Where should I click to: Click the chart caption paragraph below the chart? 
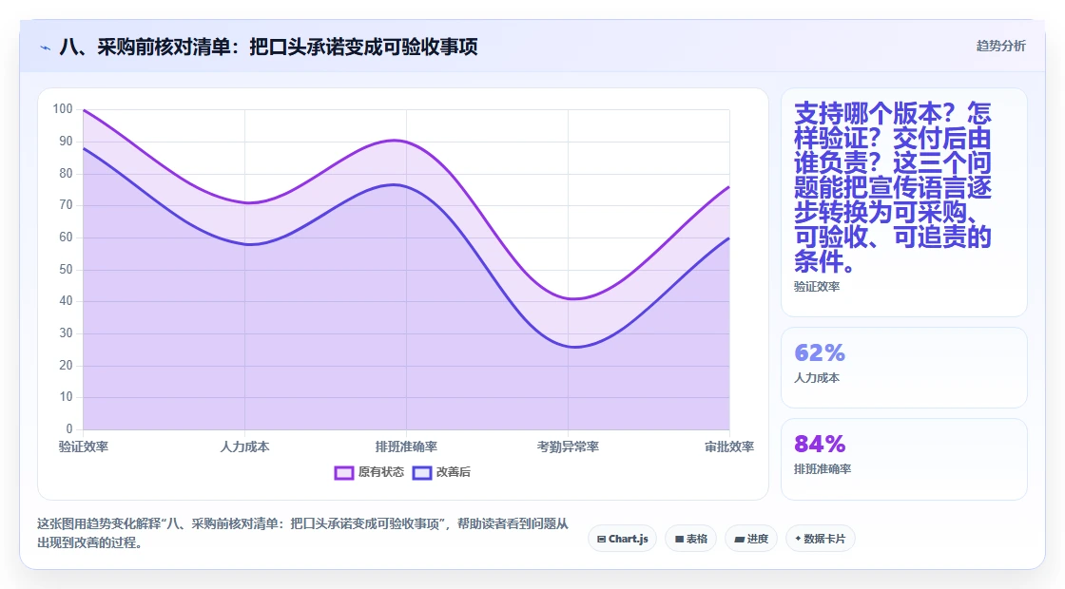tap(303, 533)
